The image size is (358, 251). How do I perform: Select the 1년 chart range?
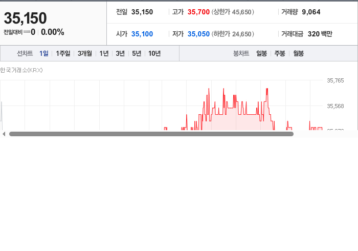(104, 53)
